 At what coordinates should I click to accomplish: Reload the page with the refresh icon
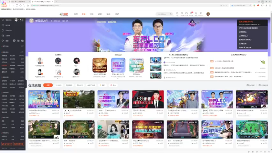tap(17, 5)
